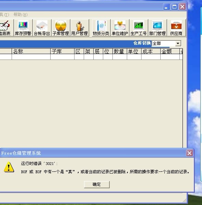
Task: Open 物资分类 material classification
Action: tap(101, 28)
